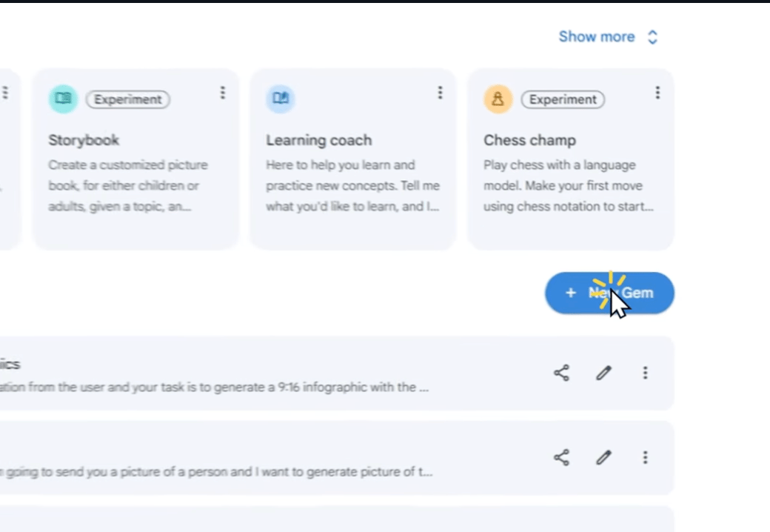Open more options for Learning coach card
The image size is (770, 532).
click(440, 93)
